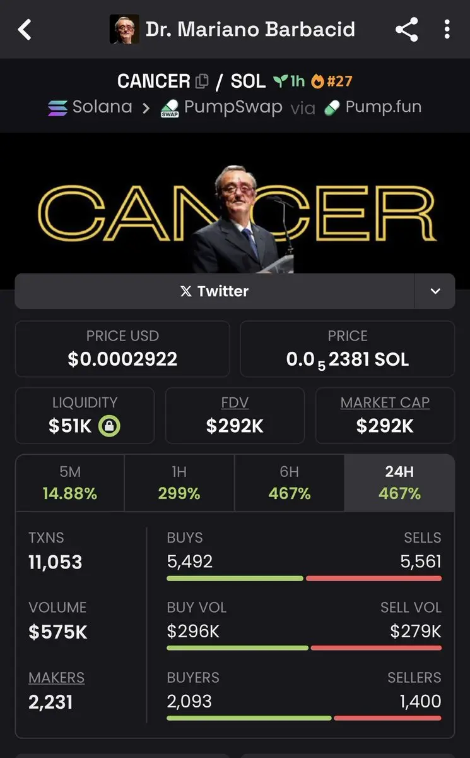
Task: Tap the Solana chain logo
Action: pyautogui.click(x=57, y=108)
